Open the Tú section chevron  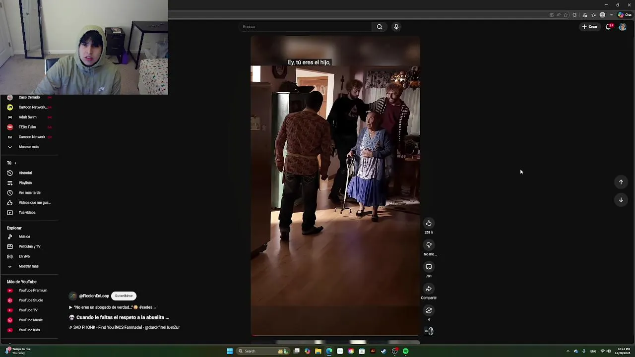(x=15, y=163)
